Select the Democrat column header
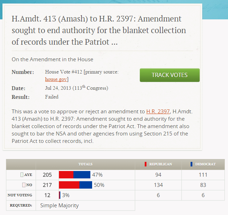Image resolution: width=228 pixels, height=215 pixels. tap(205, 164)
